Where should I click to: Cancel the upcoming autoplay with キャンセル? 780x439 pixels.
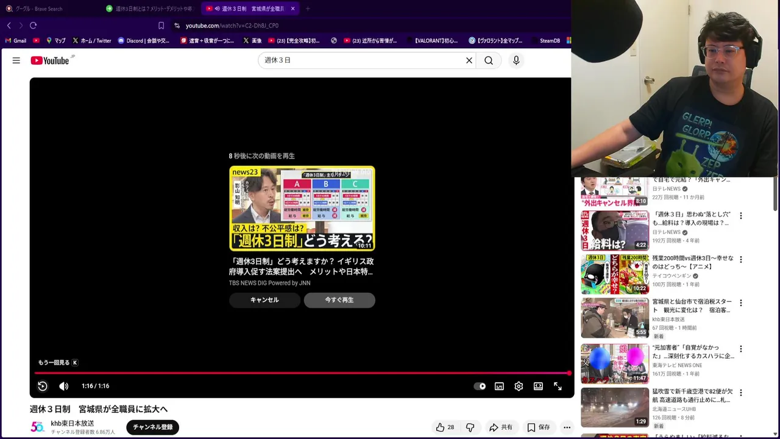[x=264, y=300]
